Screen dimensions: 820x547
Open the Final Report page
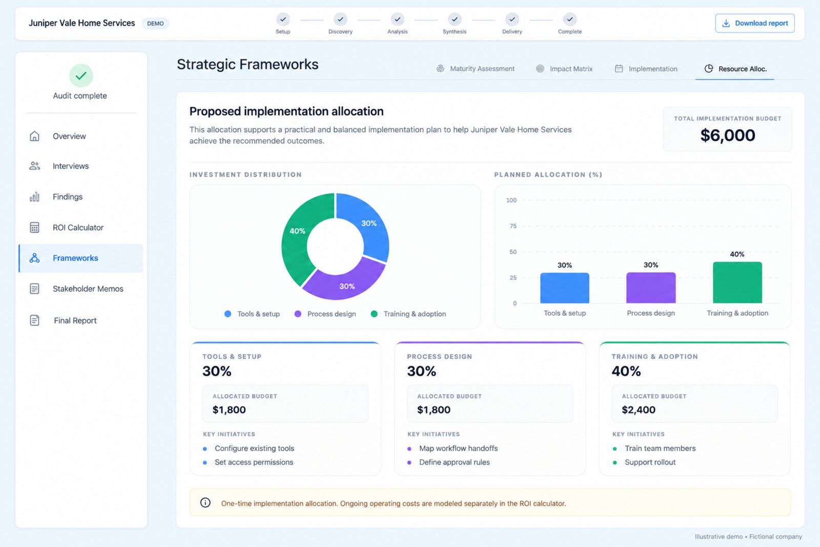point(81,320)
